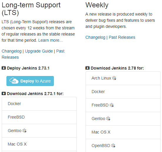Open the LTS Past Releases link
Screen dimensions: 162x152
[33, 54]
